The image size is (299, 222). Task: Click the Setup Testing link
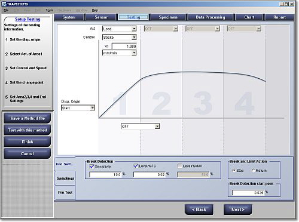28,19
